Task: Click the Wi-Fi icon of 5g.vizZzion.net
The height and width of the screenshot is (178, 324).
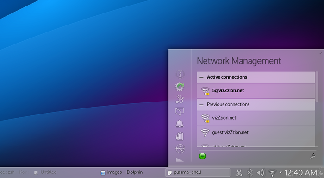Action: click(205, 91)
